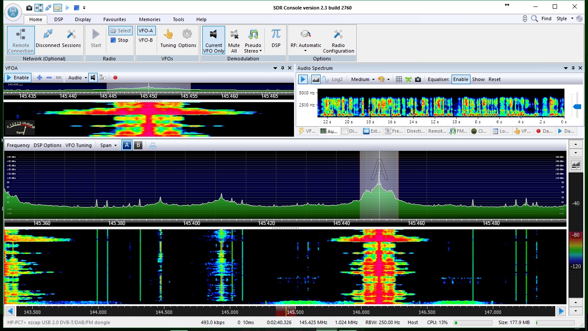
Task: Click the Audio Spectrum vertical slider handle
Action: 577,106
